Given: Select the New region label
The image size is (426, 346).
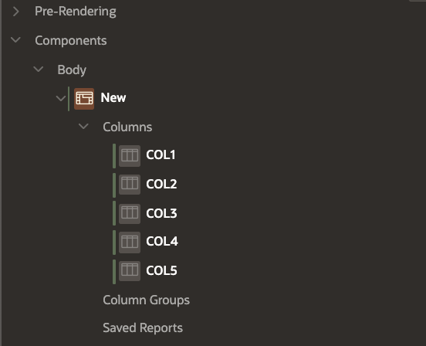Looking at the screenshot, I should pos(113,97).
